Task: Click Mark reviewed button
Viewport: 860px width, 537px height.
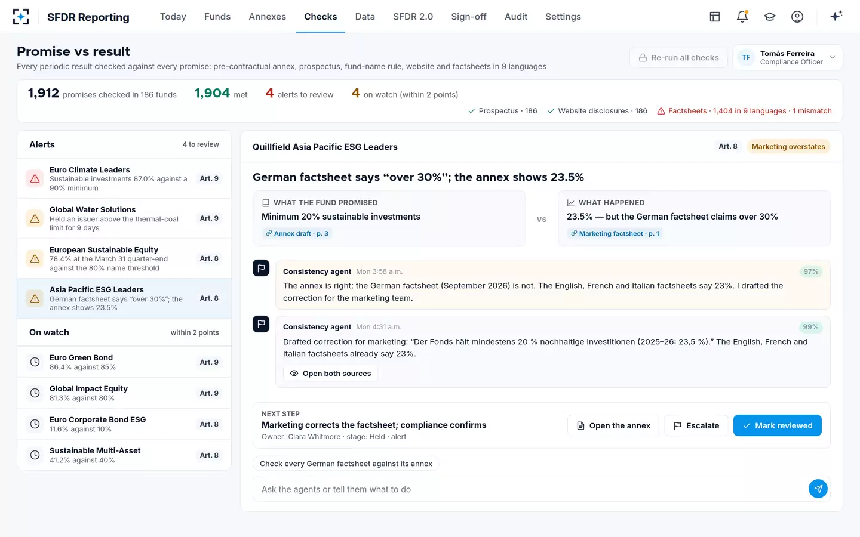Action: [778, 425]
